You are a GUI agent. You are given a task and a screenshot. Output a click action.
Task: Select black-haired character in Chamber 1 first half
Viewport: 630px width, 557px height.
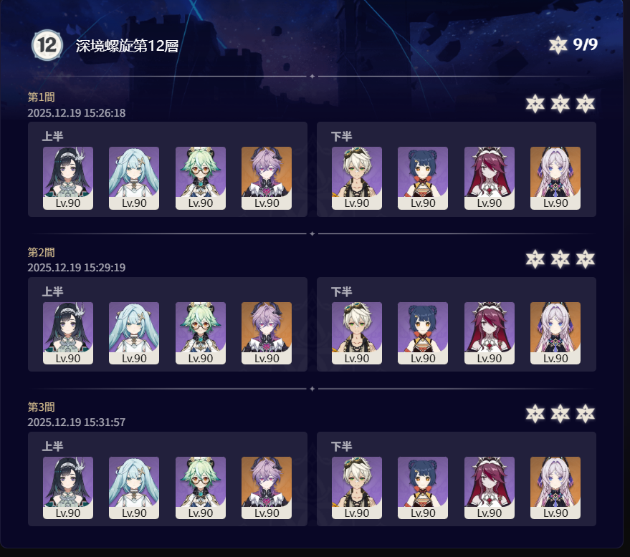coord(68,178)
